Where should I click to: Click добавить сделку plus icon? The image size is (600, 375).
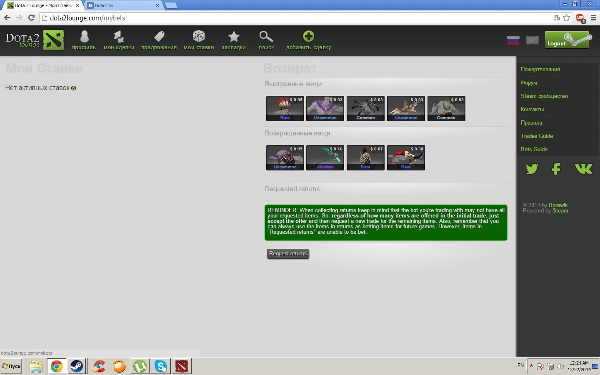pos(308,36)
